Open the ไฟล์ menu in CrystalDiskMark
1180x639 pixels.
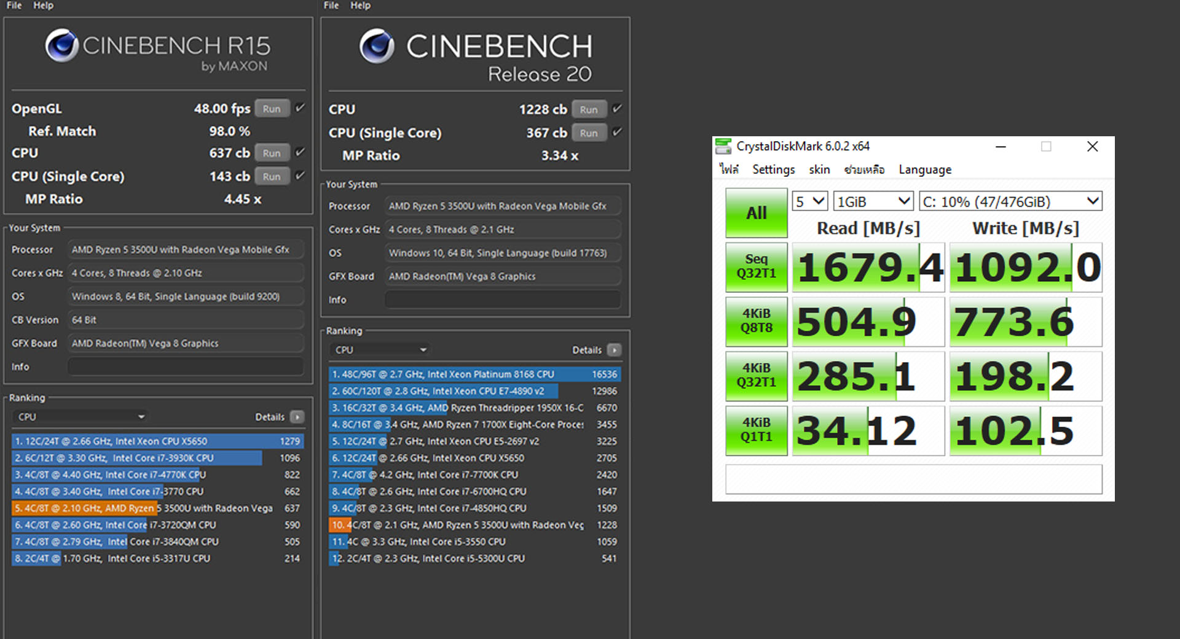point(730,169)
